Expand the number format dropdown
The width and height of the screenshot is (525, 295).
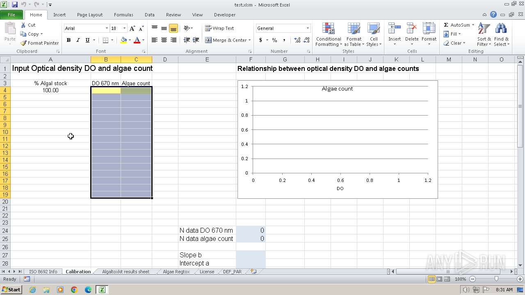(308, 28)
